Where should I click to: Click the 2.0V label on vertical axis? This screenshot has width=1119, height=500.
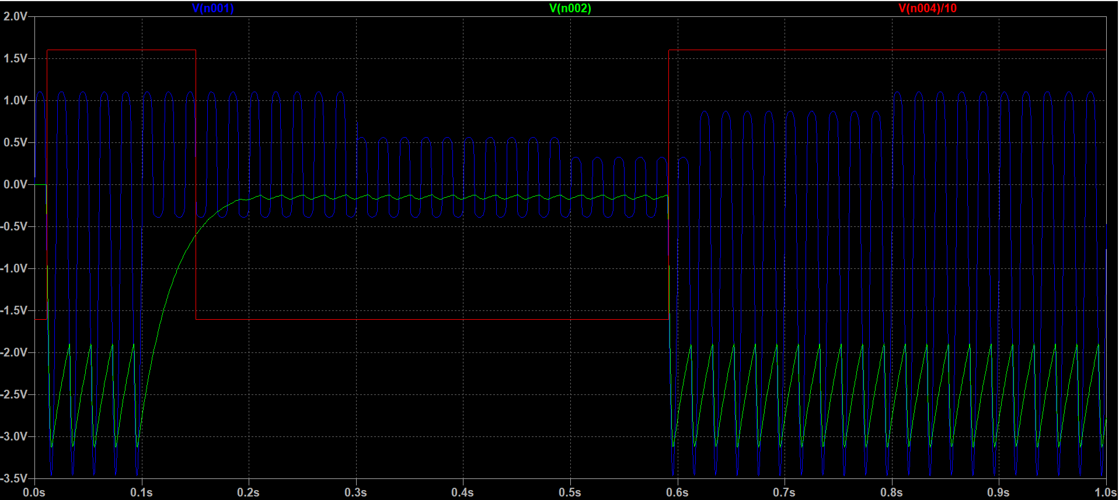coord(15,16)
